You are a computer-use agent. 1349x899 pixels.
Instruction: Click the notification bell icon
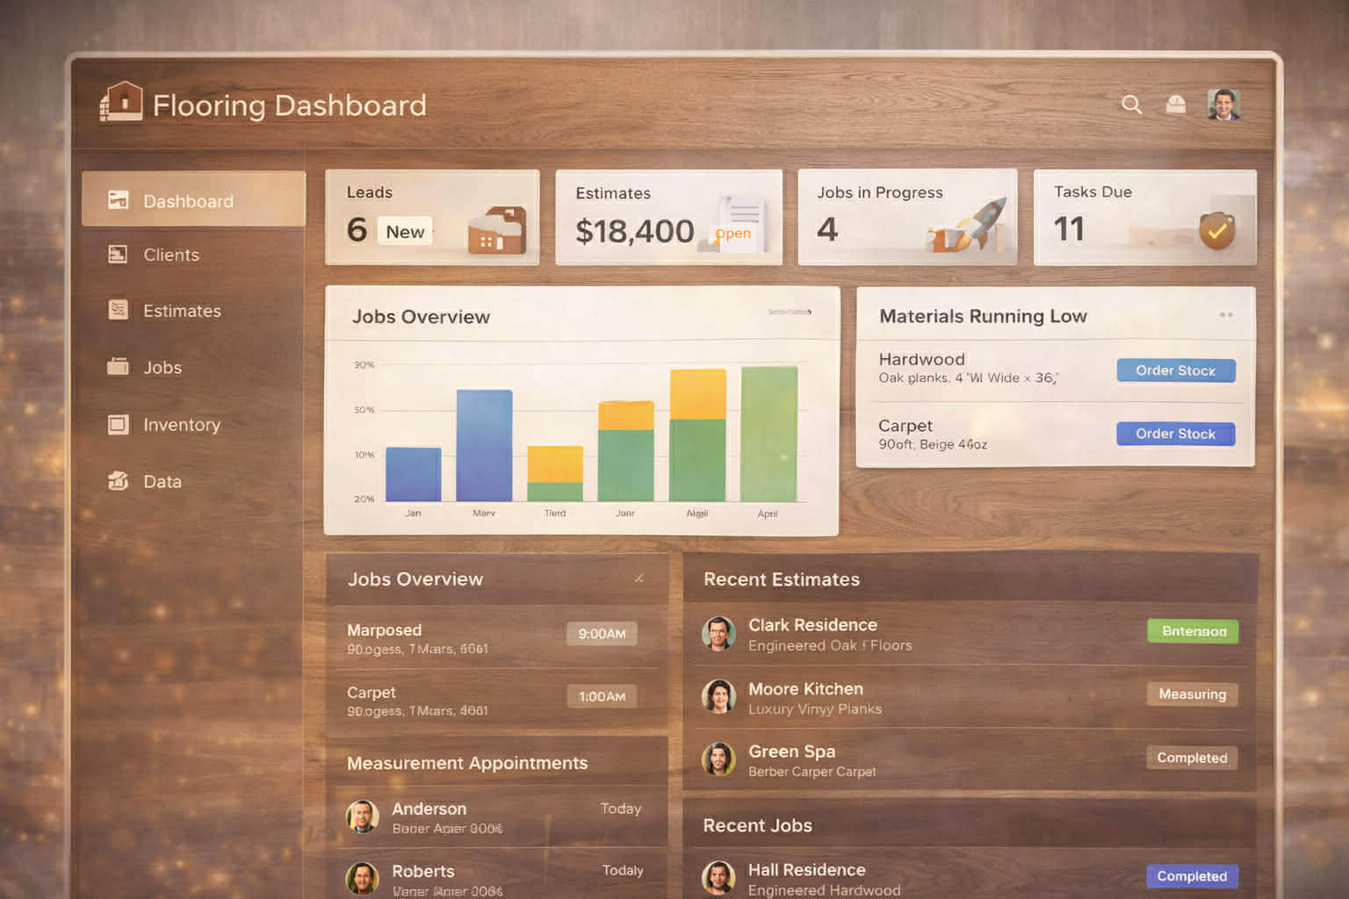point(1175,104)
